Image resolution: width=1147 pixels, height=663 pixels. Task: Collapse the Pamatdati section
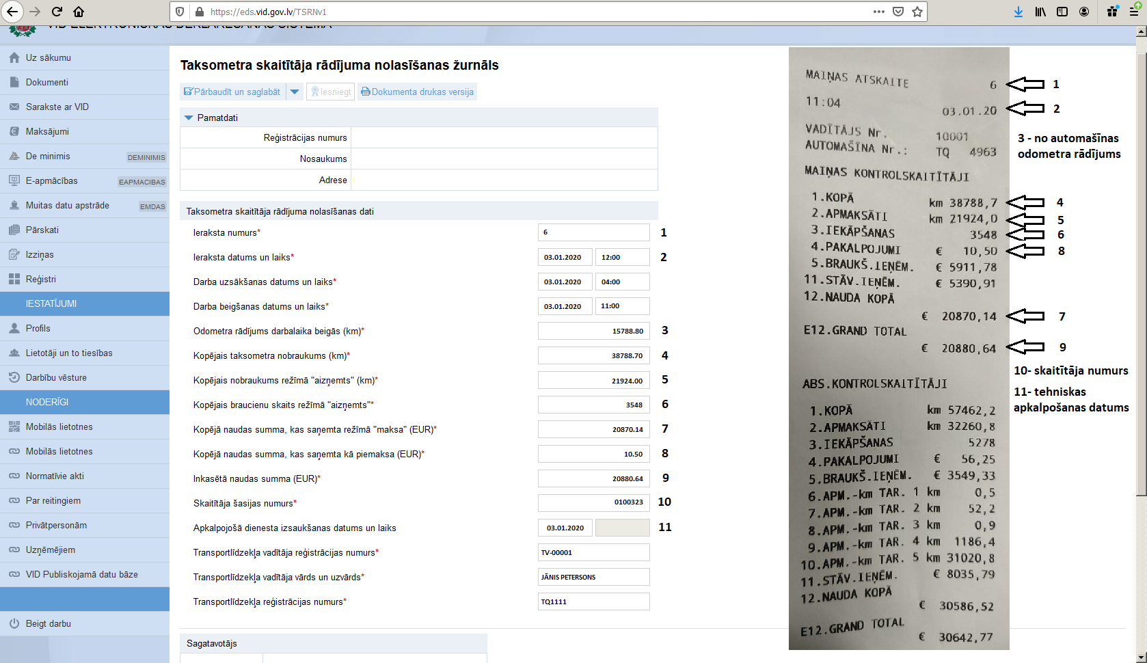(x=189, y=118)
